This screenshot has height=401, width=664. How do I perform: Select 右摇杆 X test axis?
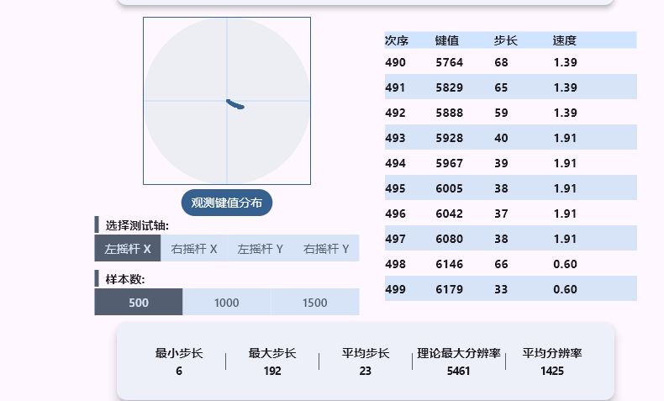(194, 249)
